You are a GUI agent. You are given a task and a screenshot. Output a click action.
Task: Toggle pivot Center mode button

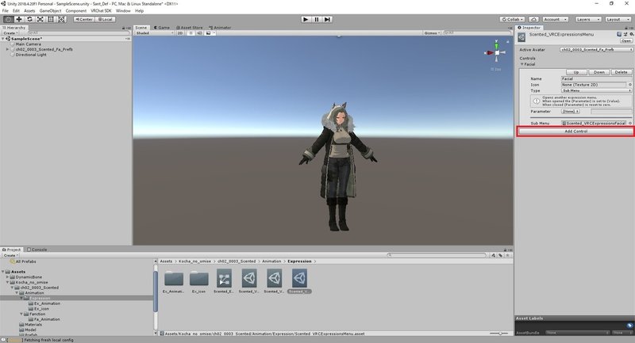coord(84,19)
